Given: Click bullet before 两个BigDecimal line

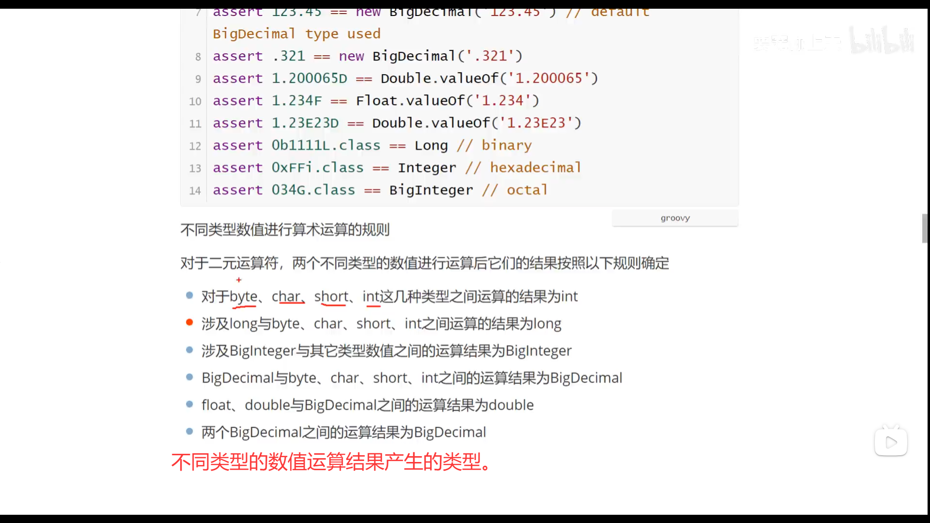Looking at the screenshot, I should (189, 431).
